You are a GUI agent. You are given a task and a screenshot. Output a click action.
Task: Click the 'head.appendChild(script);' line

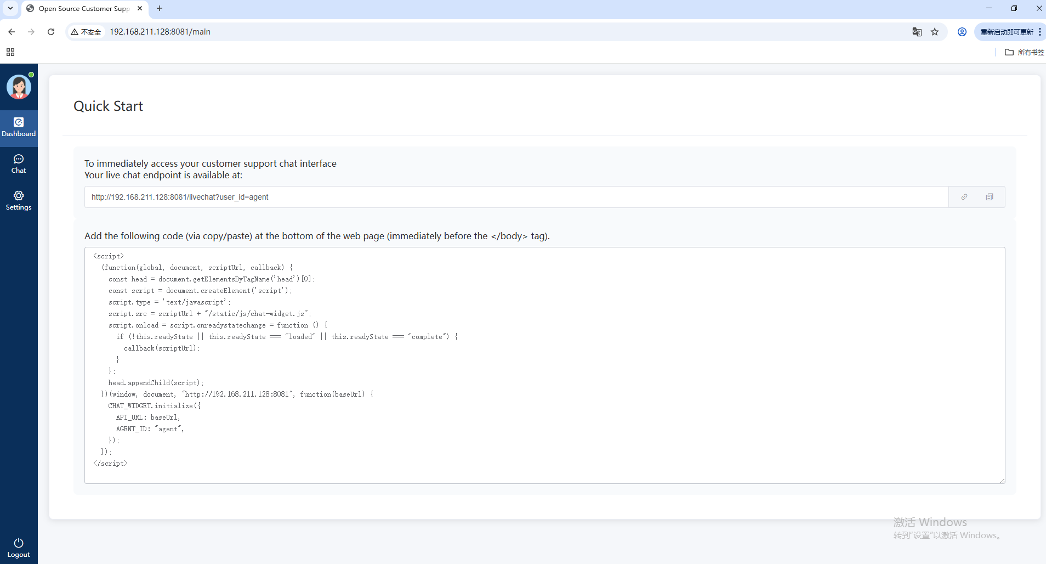pyautogui.click(x=156, y=382)
